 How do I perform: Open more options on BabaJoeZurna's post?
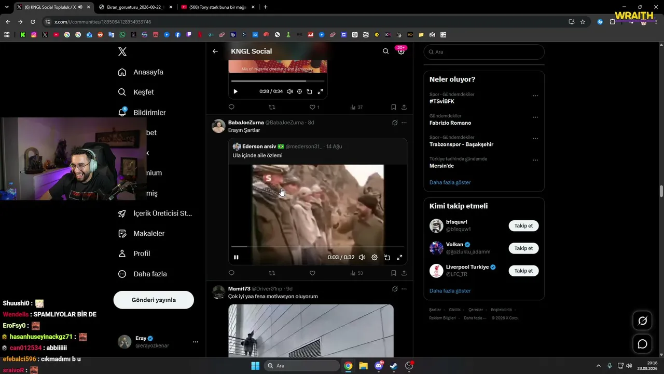coord(404,123)
